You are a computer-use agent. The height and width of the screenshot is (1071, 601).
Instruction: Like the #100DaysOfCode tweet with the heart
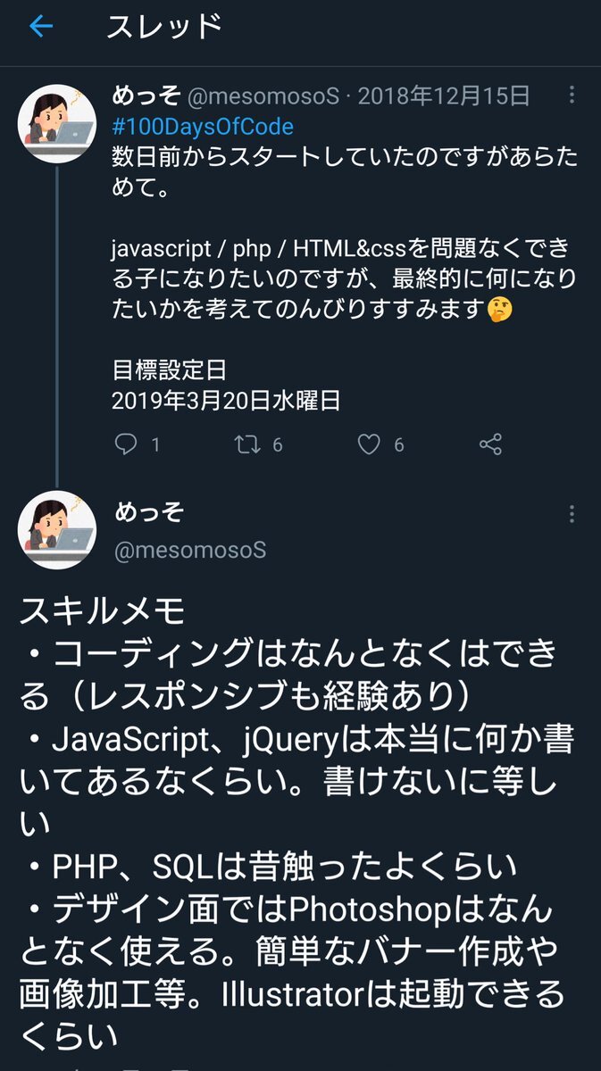click(x=369, y=444)
